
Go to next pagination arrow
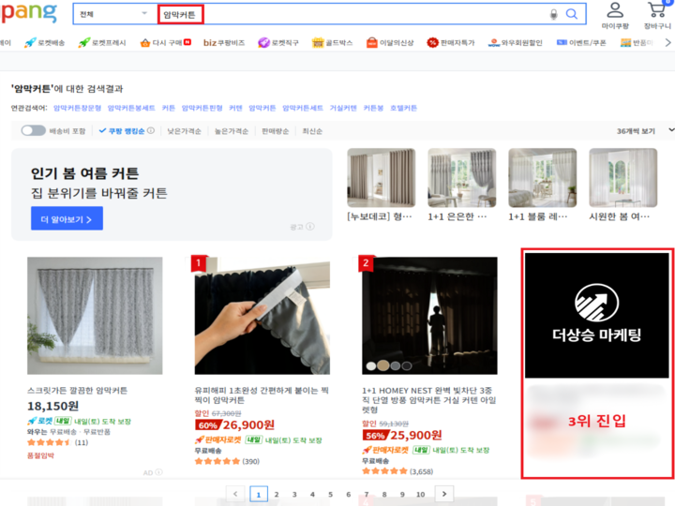[x=444, y=493]
